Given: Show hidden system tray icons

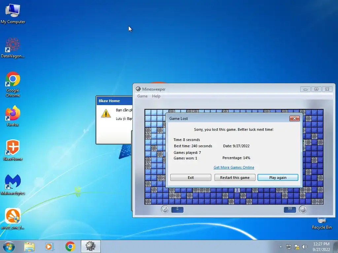Looking at the screenshot, I should (281, 247).
